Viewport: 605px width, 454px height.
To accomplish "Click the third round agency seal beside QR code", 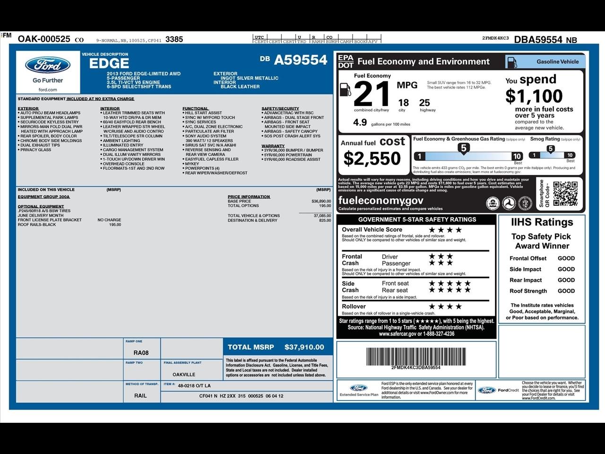I will [x=525, y=203].
